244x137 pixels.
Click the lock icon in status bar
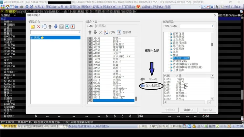pyautogui.click(x=194, y=126)
